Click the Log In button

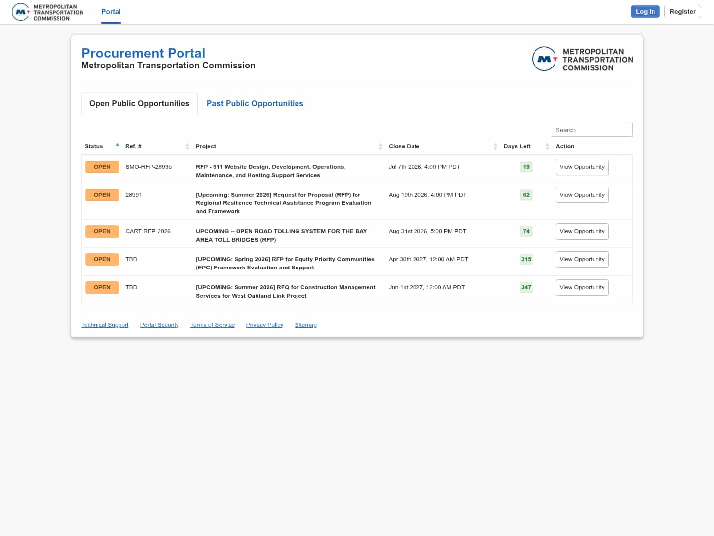tap(645, 11)
